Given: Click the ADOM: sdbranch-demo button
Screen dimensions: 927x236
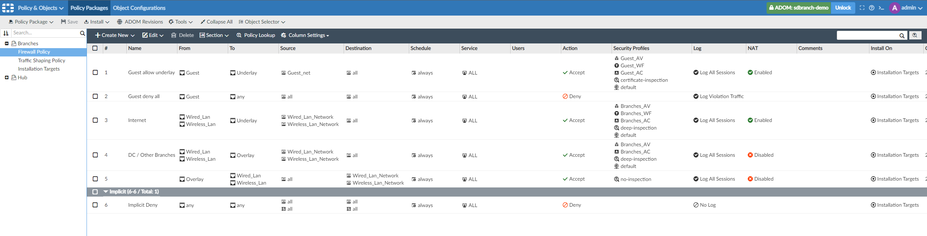Looking at the screenshot, I should (x=798, y=8).
